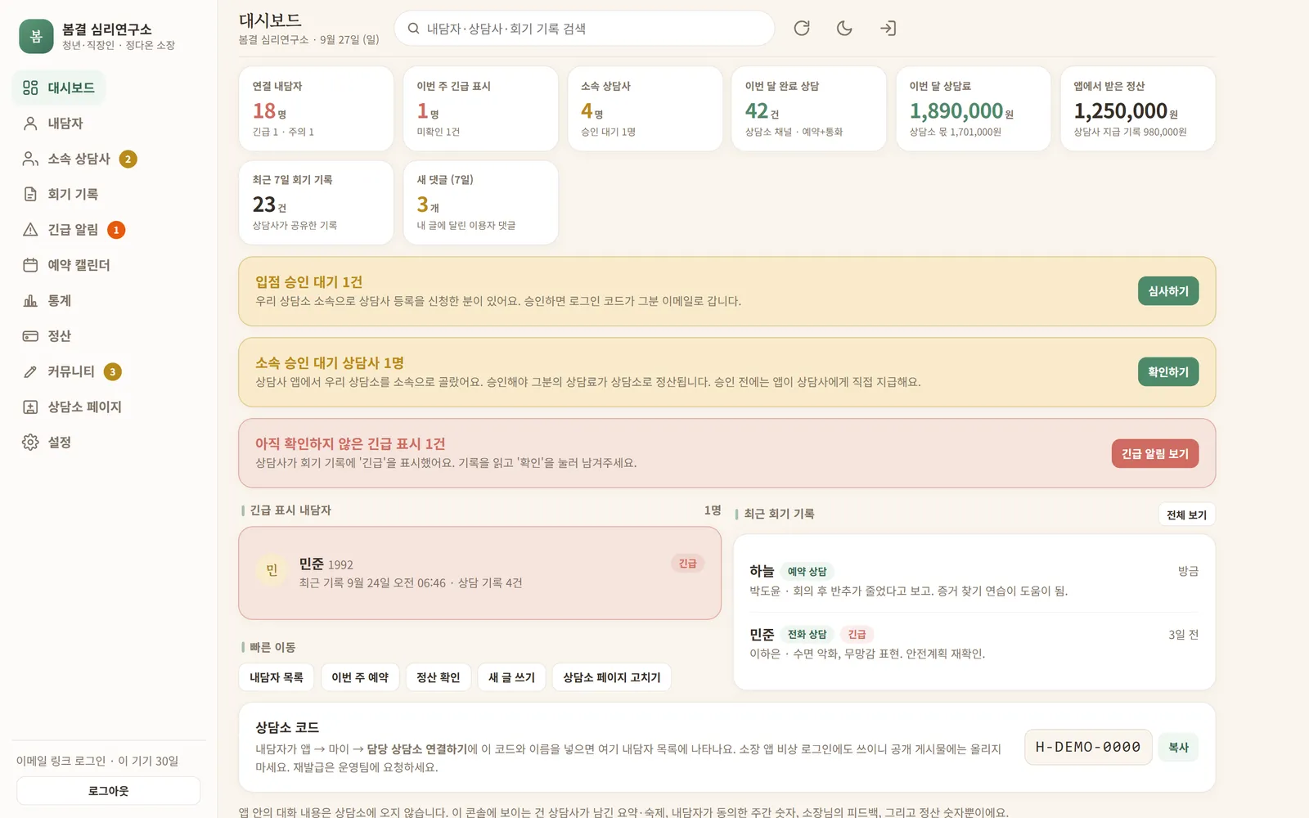Click the 연결 내담자 18명 stat card

tap(316, 109)
